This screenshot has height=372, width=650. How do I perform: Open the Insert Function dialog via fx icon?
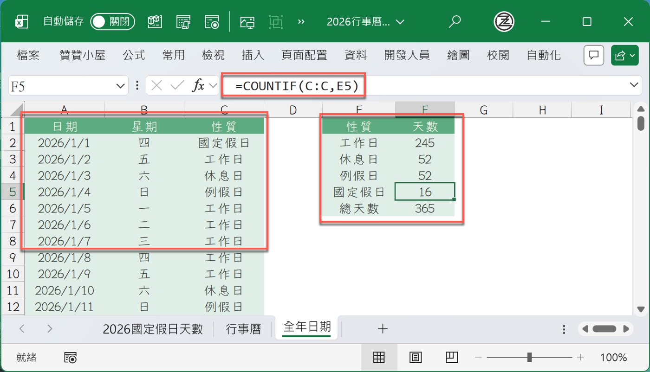[x=200, y=85]
